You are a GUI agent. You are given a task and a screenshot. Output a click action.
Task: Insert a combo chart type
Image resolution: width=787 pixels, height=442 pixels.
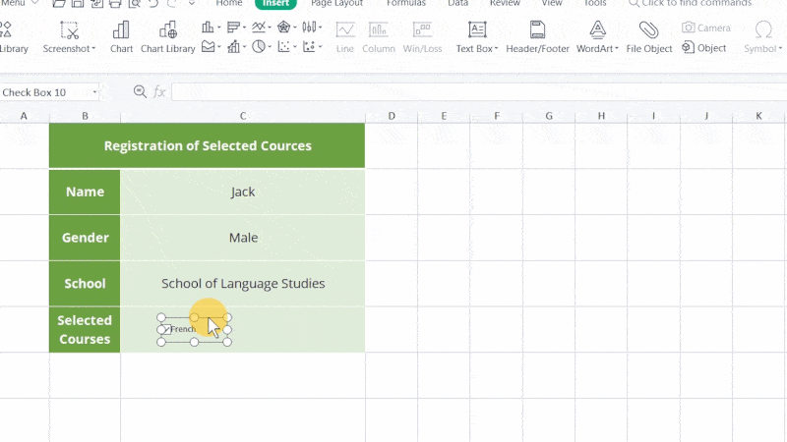[233, 47]
